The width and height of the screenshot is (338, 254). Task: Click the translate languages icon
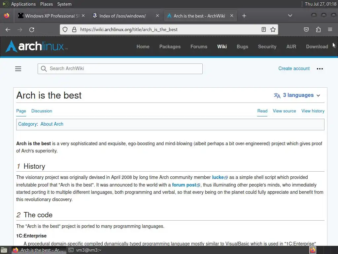(277, 96)
